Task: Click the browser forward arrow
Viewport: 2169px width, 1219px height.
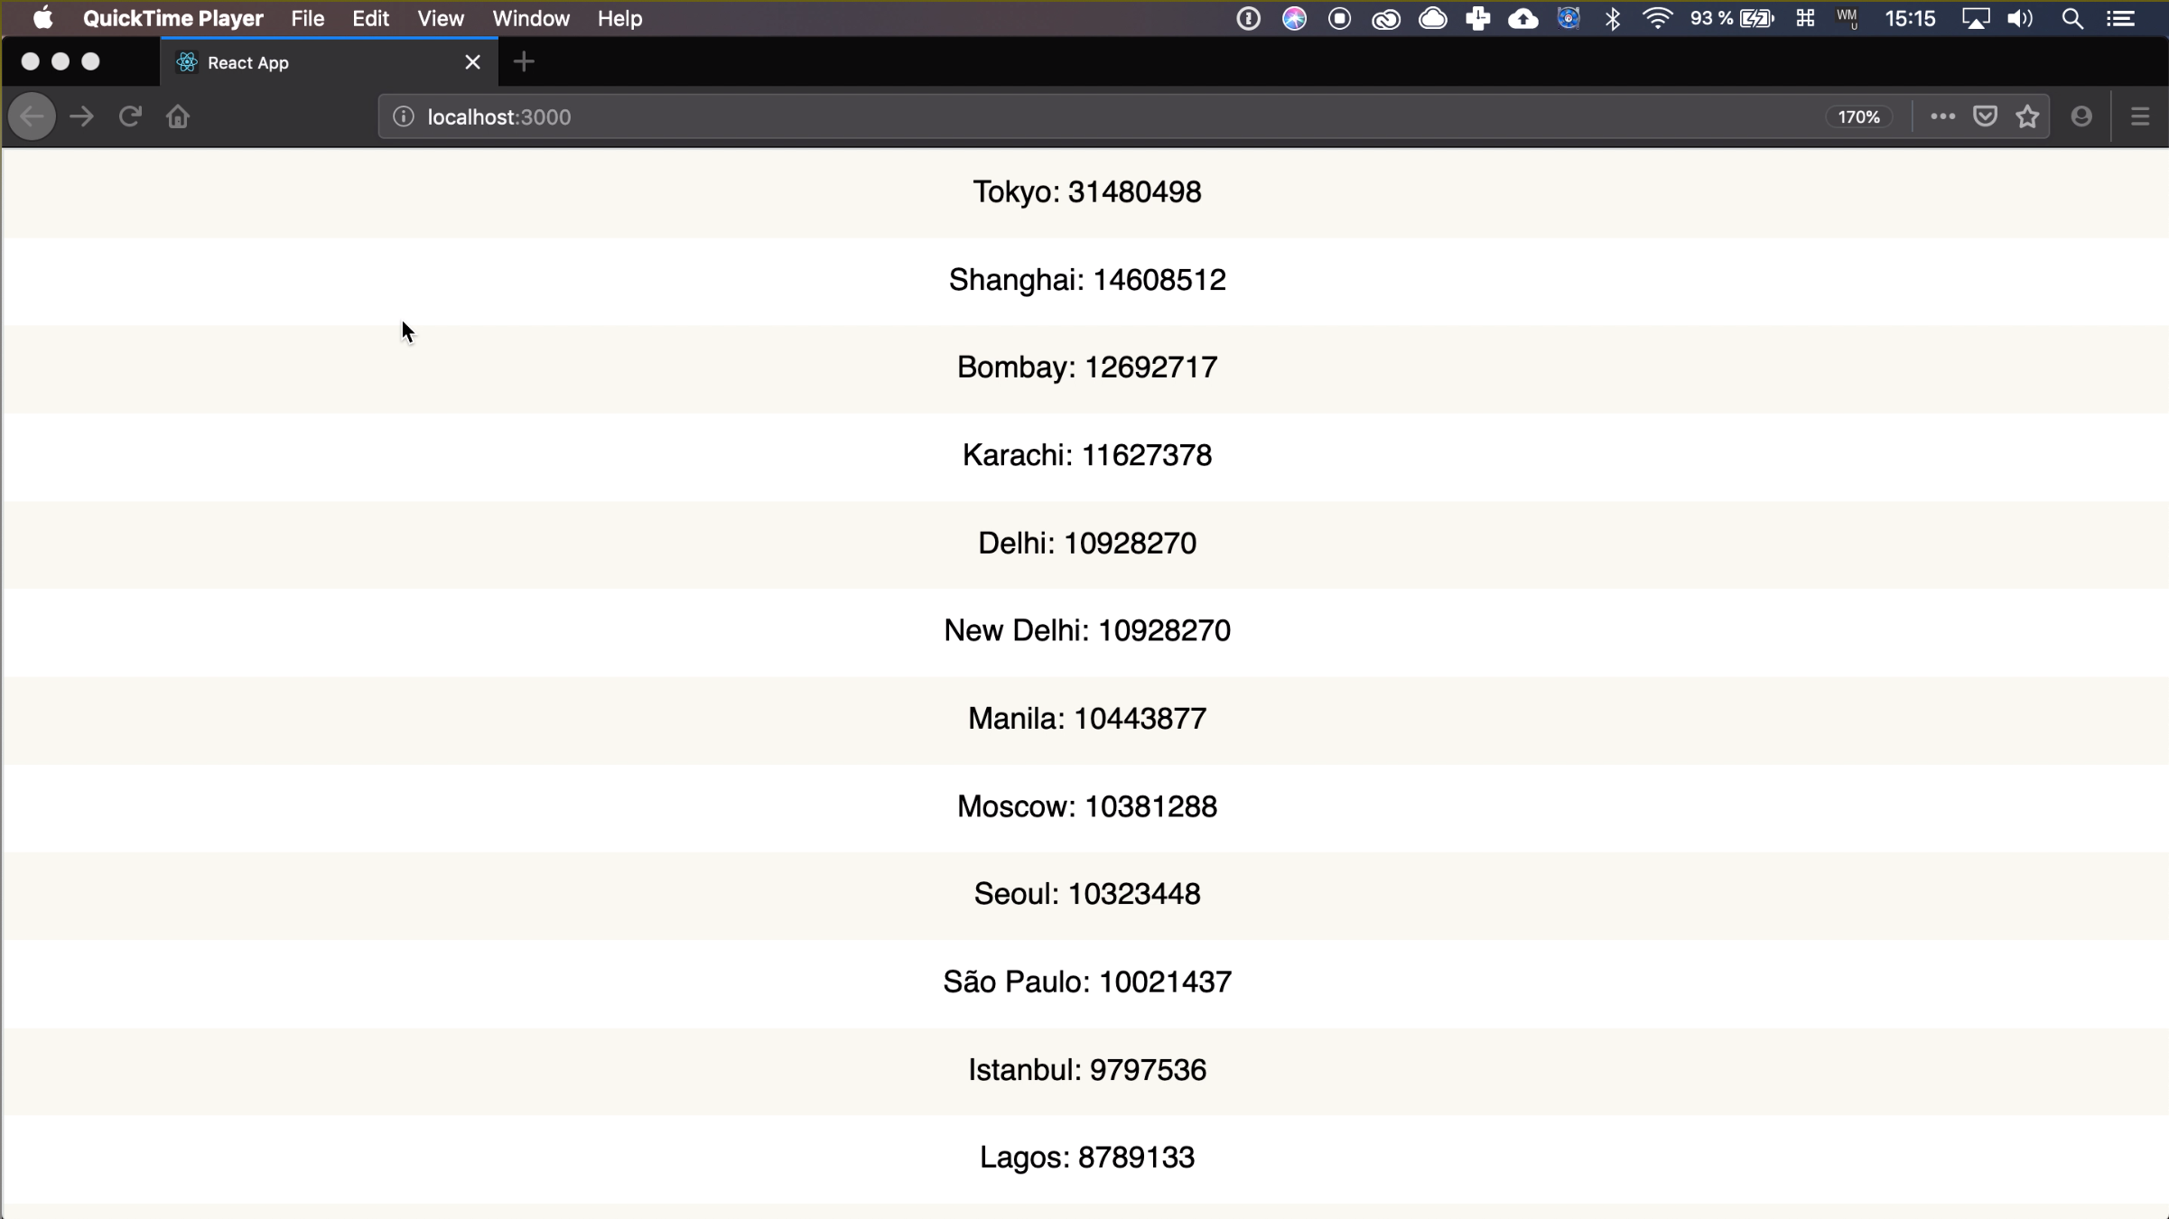Action: click(x=81, y=116)
